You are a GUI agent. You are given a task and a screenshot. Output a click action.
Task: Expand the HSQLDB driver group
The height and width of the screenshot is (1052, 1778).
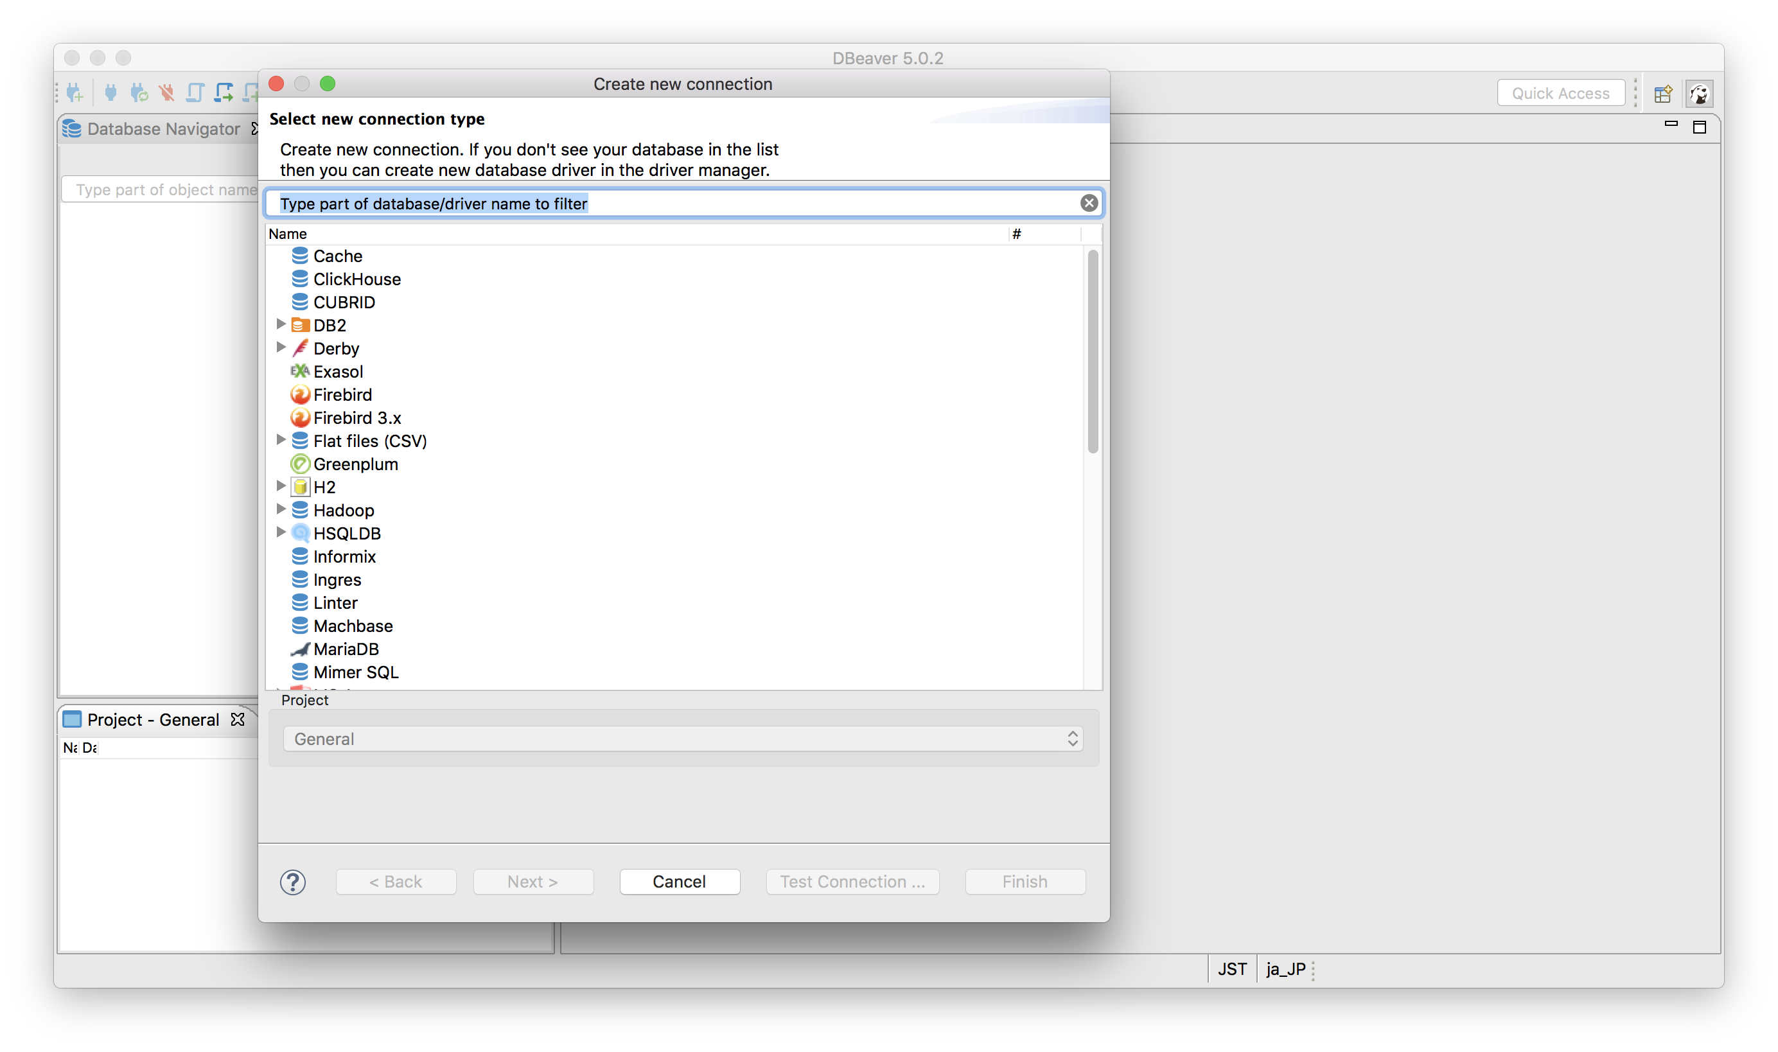(281, 532)
